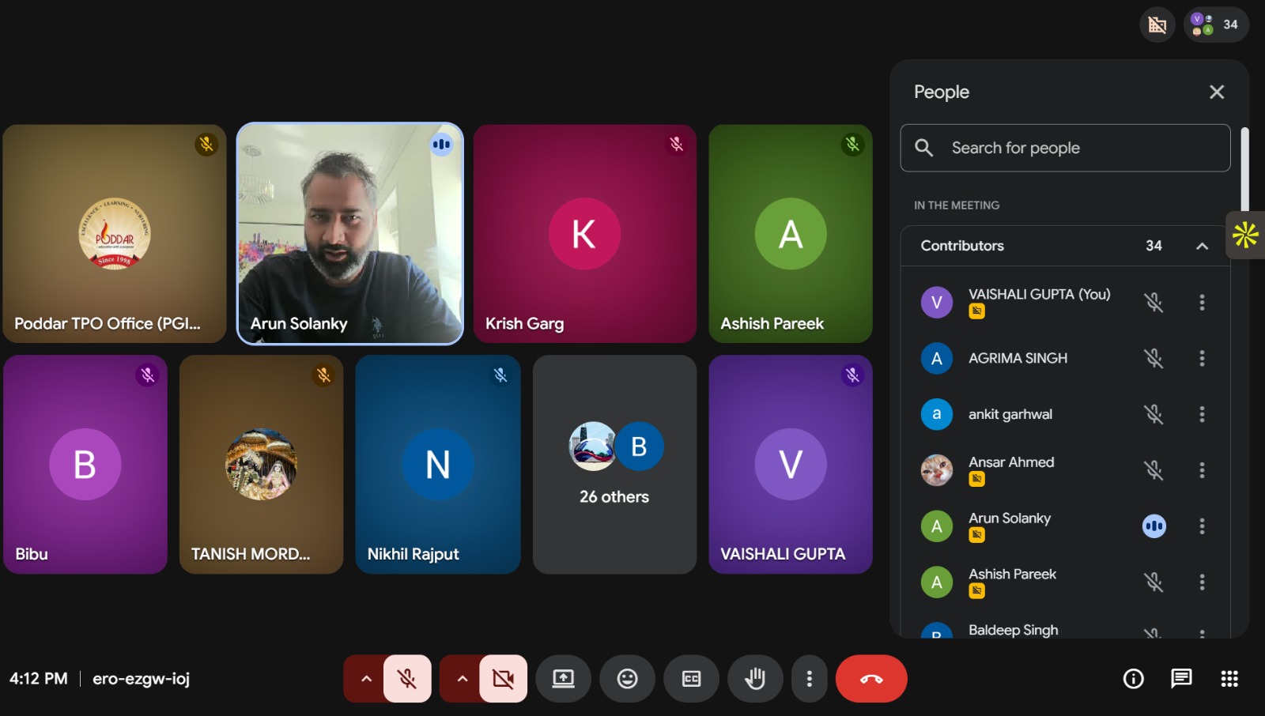This screenshot has width=1265, height=716.
Task: Open video settings arrow beside camera
Action: point(462,679)
